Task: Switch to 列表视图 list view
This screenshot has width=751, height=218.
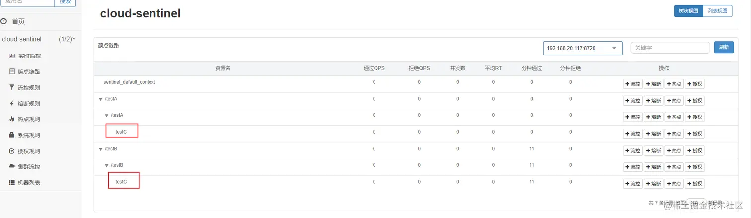Action: click(x=717, y=11)
